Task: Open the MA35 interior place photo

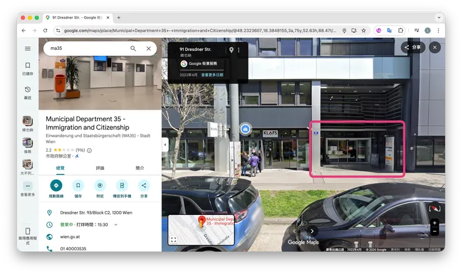Action: point(100,83)
